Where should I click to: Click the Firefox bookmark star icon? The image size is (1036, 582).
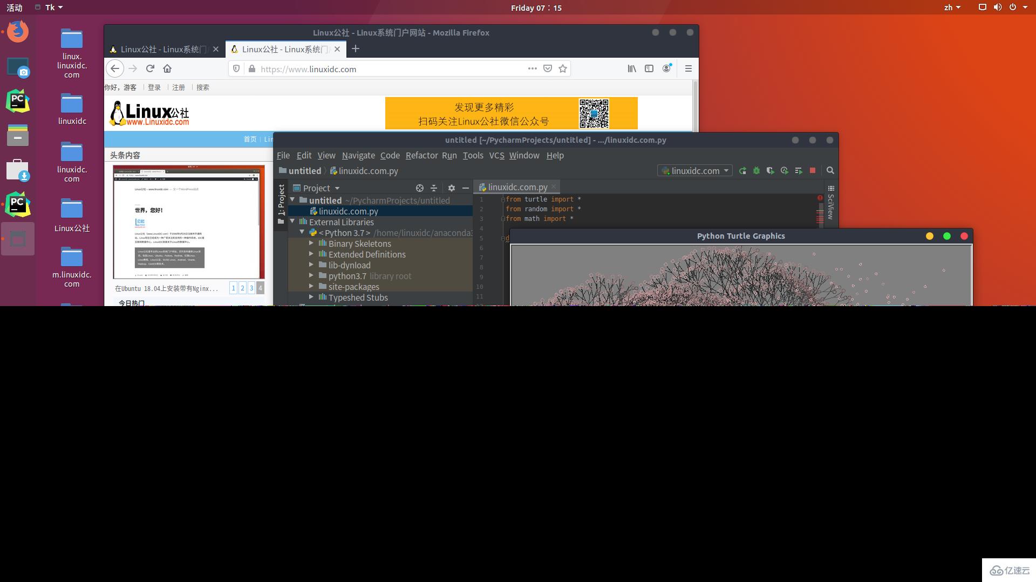563,69
